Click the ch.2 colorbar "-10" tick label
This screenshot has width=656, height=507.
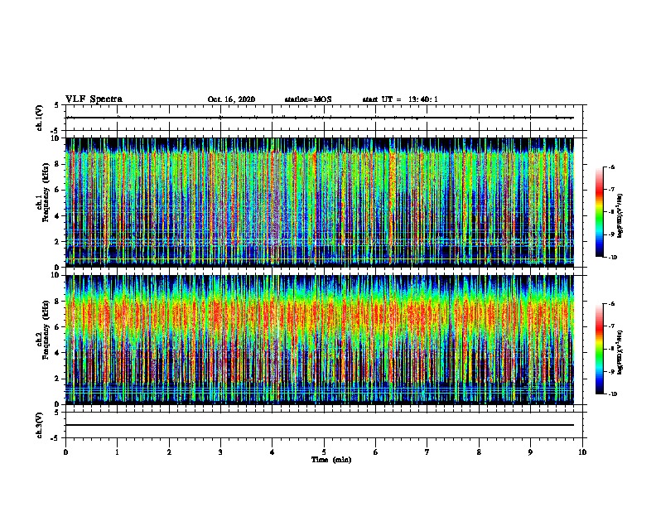[x=612, y=394]
